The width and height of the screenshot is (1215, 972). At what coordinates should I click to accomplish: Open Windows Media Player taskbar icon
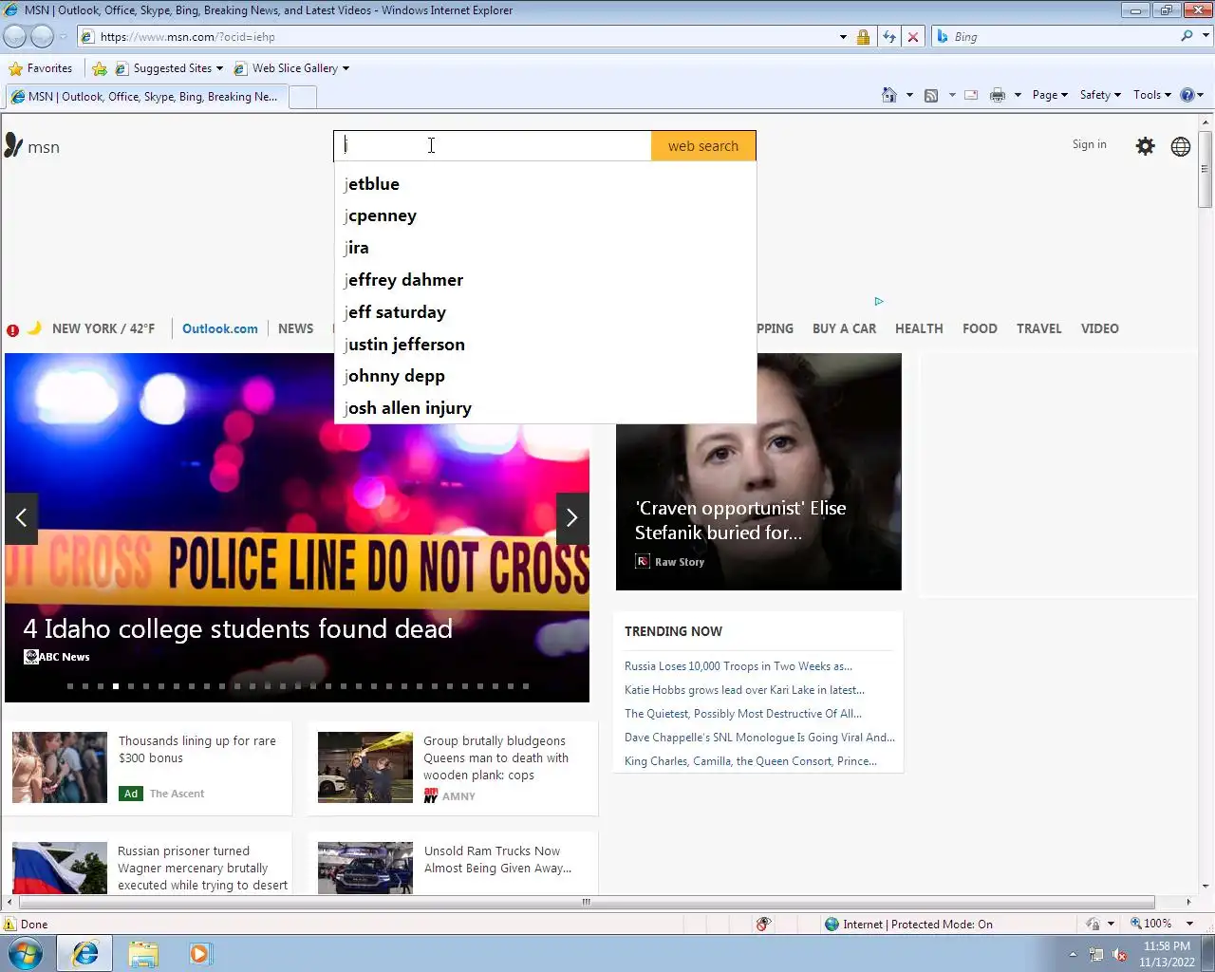click(x=200, y=953)
